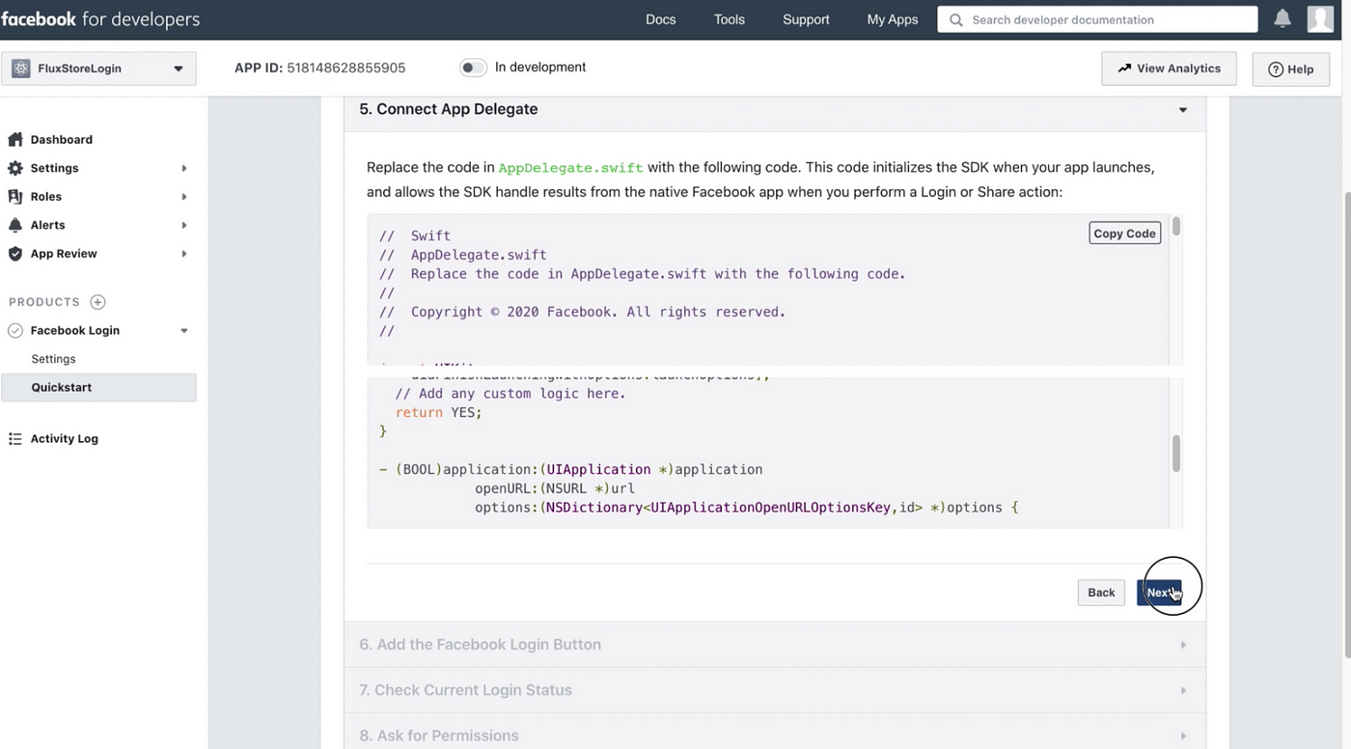Click the 'Add any custom logic here' comment
Viewport: 1351px width, 749px height.
510,393
